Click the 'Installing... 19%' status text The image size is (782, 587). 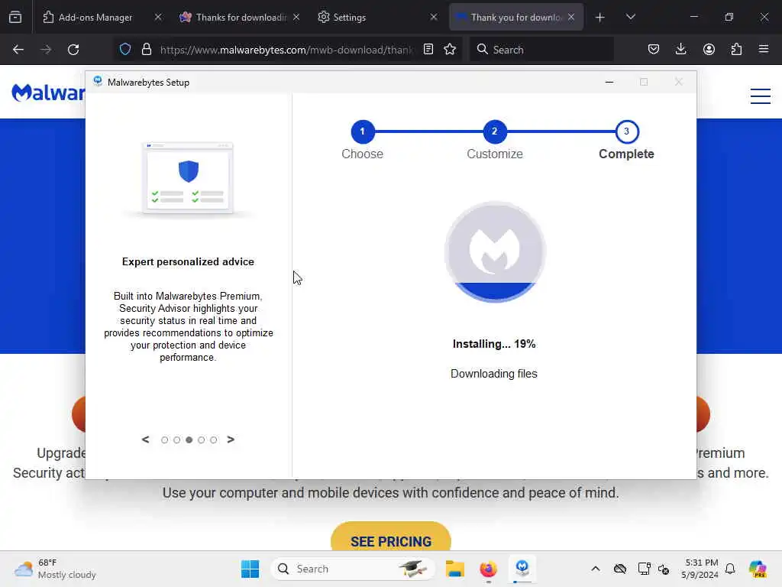point(494,344)
